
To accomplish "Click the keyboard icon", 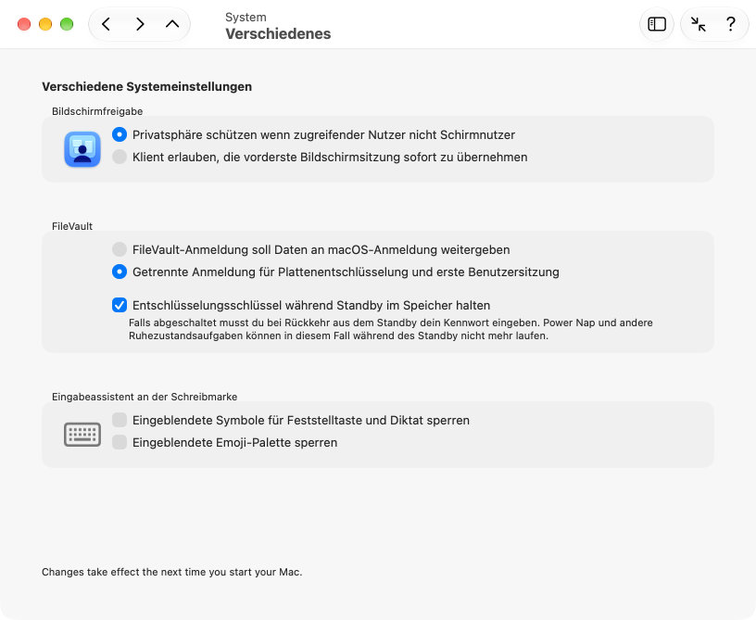I will (82, 435).
